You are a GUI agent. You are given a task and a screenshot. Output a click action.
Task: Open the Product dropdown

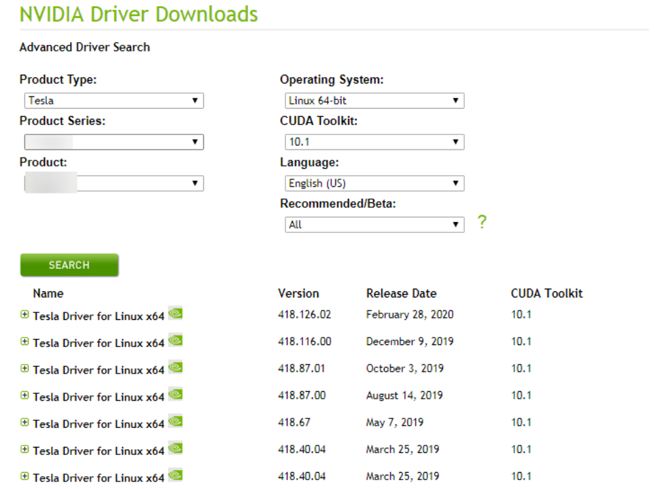pyautogui.click(x=114, y=183)
